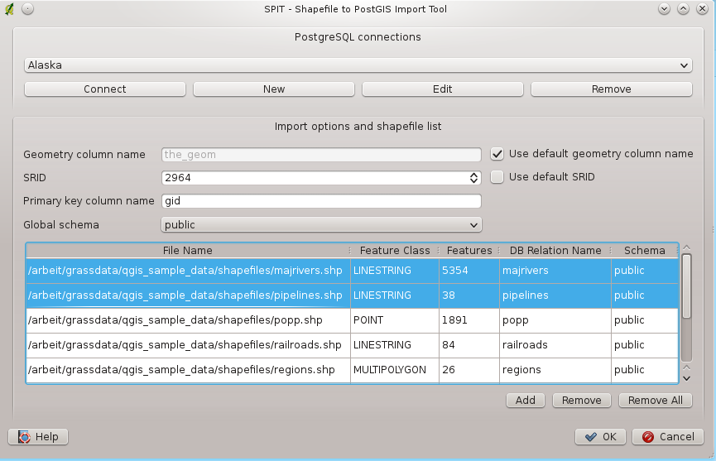Expand the Global schema dropdown
716x461 pixels.
pos(321,224)
